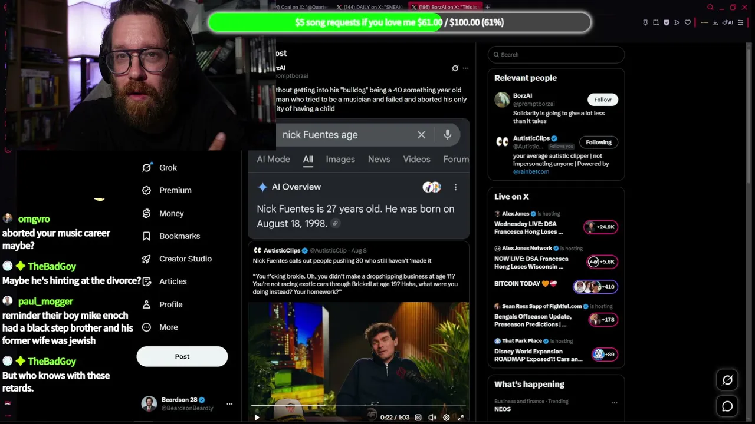The height and width of the screenshot is (424, 755).
Task: Join the Alex Jones 'Wednesday LIVE' space
Action: coord(528,228)
